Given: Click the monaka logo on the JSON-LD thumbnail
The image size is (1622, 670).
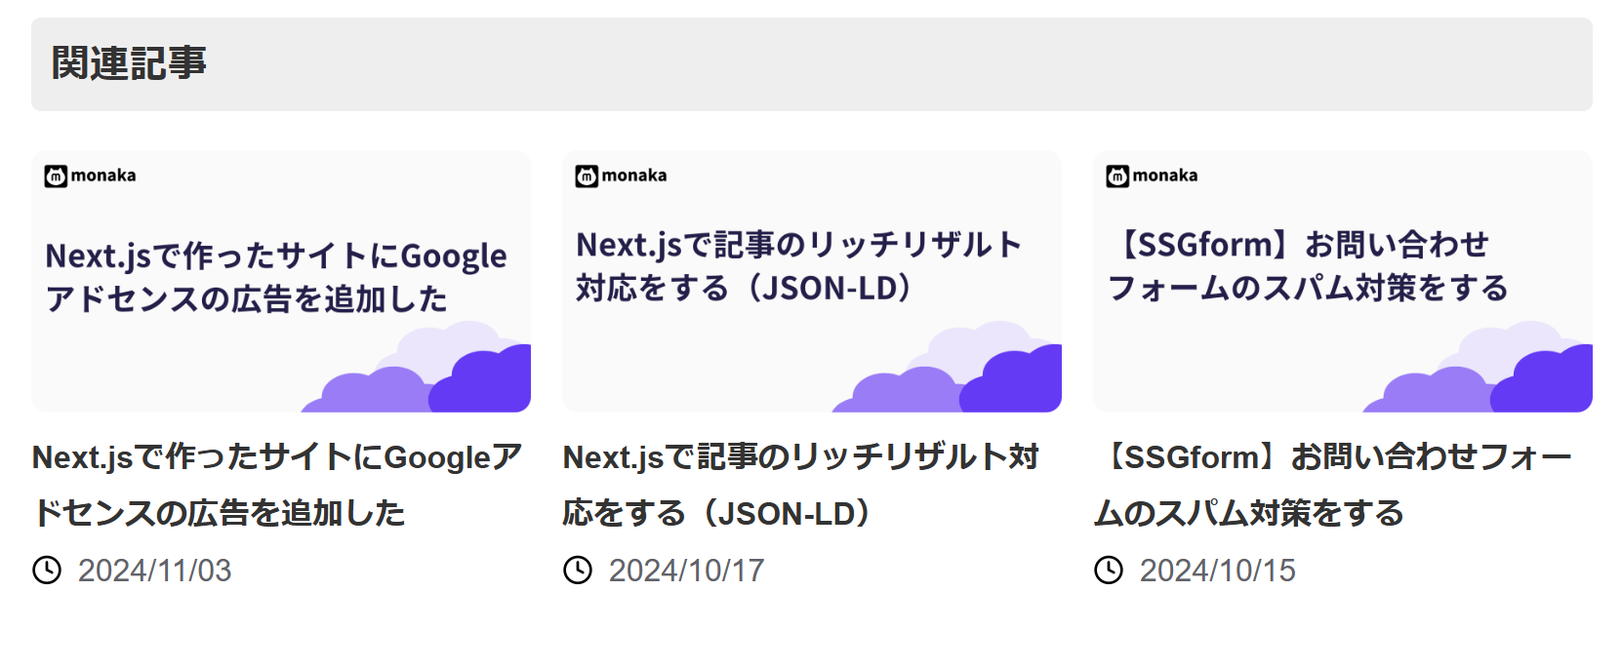Looking at the screenshot, I should [x=621, y=176].
